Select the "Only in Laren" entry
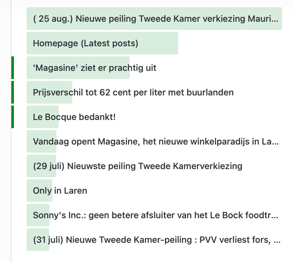This screenshot has width=294, height=262. tap(60, 191)
